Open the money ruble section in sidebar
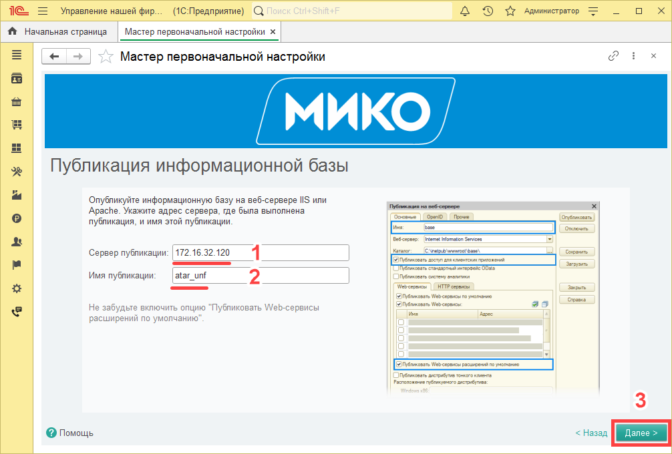Viewport: 672px width, 454px height. [x=17, y=218]
